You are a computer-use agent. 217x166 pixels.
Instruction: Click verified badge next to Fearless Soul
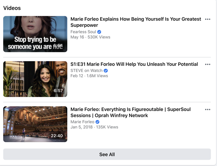99,32
